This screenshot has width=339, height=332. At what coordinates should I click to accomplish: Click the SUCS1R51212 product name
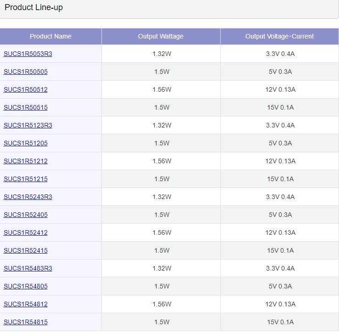25,161
